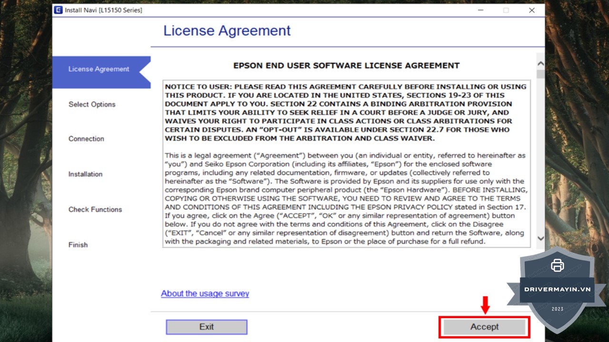This screenshot has width=609, height=342.
Task: Go to the Select Options step
Action: pyautogui.click(x=92, y=104)
